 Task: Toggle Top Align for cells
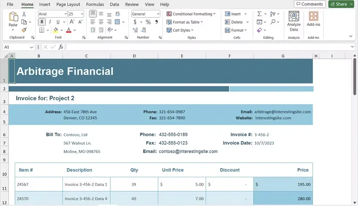coord(93,14)
